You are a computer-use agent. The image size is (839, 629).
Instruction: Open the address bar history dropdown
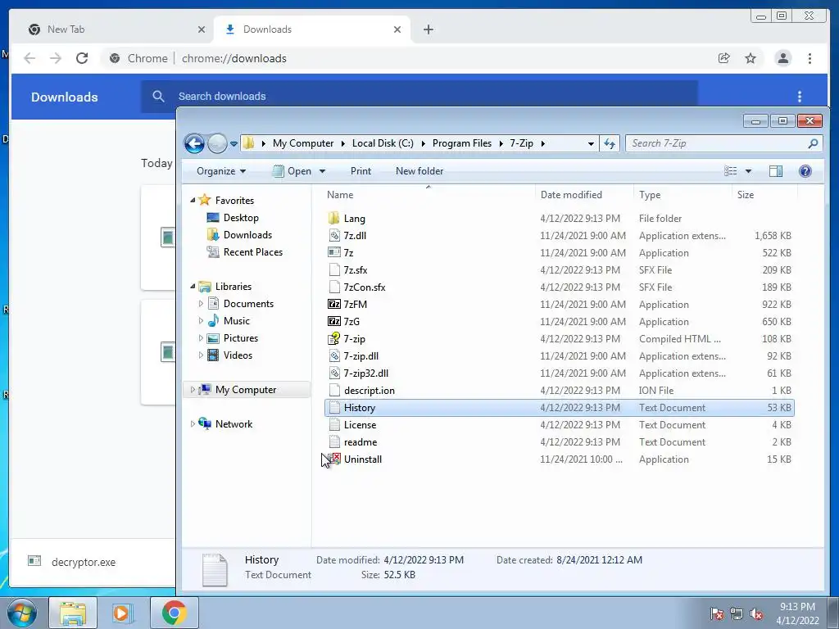tap(591, 143)
